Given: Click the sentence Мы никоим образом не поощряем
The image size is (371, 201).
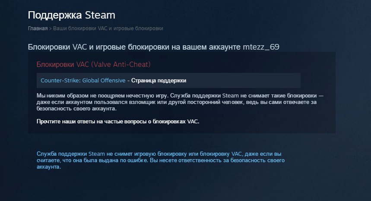Looking at the screenshot, I should pos(102,96).
